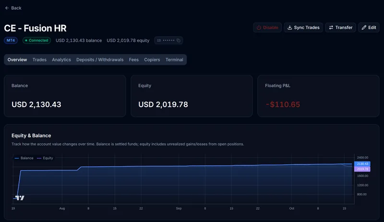Click the TradingView logo on the chart
The height and width of the screenshot is (222, 384).
pyautogui.click(x=20, y=197)
